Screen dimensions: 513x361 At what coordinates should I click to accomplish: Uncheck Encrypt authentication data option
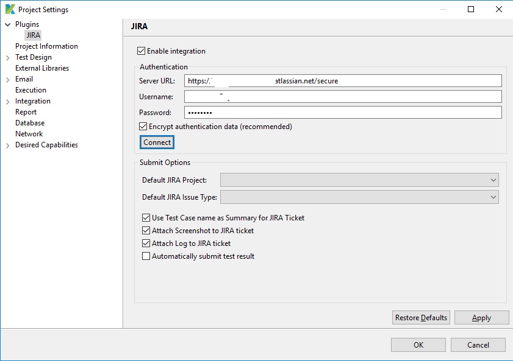[143, 126]
